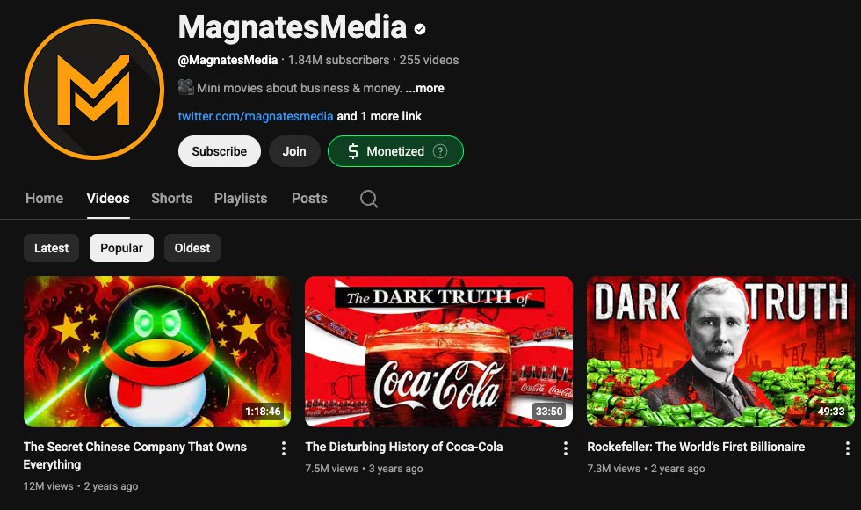Sort videos by Latest
This screenshot has height=510, width=861.
[51, 248]
